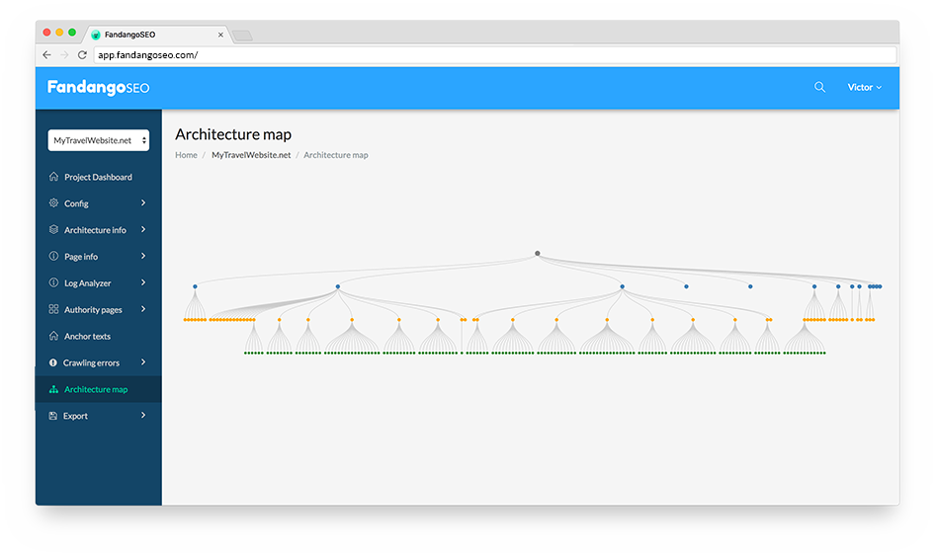The height and width of the screenshot is (556, 935).
Task: Click the browser reload icon
Action: 82,55
